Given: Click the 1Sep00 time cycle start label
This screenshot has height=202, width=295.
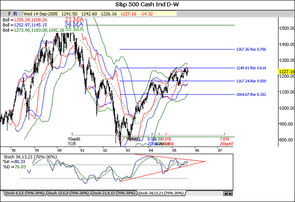Looking at the screenshot, I should click(74, 139).
